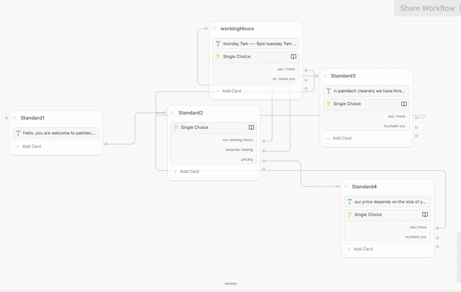
Task: Click the bottom panel drag handle bar
Action: (x=231, y=284)
